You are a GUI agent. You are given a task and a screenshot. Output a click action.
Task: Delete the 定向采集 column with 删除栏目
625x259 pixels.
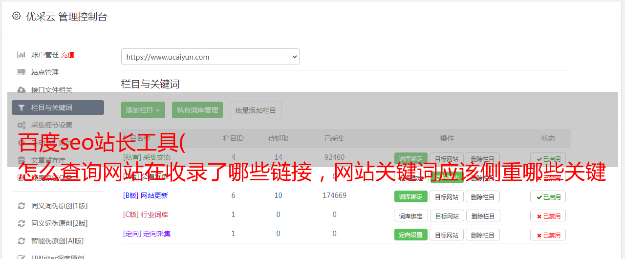tap(483, 235)
